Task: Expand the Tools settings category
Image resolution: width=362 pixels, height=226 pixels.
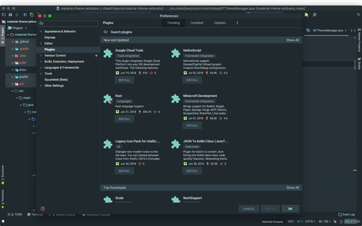Action: tap(41, 74)
